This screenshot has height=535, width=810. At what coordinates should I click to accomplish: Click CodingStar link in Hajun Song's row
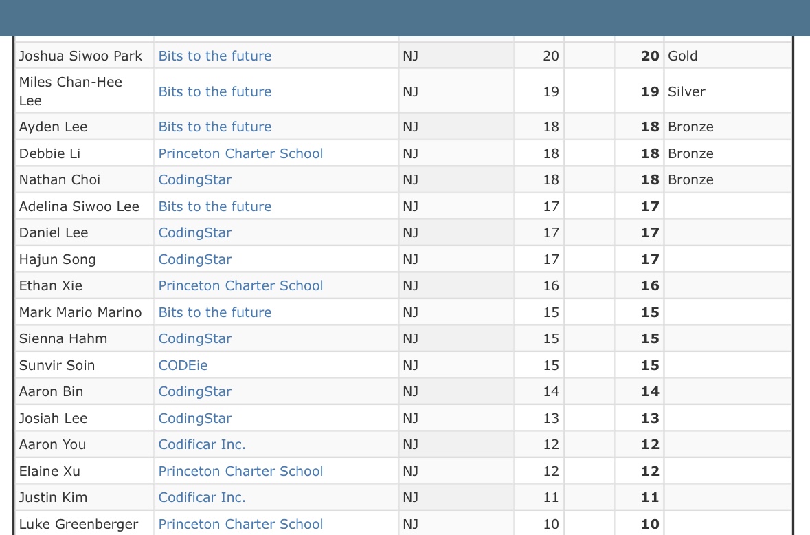(x=195, y=259)
